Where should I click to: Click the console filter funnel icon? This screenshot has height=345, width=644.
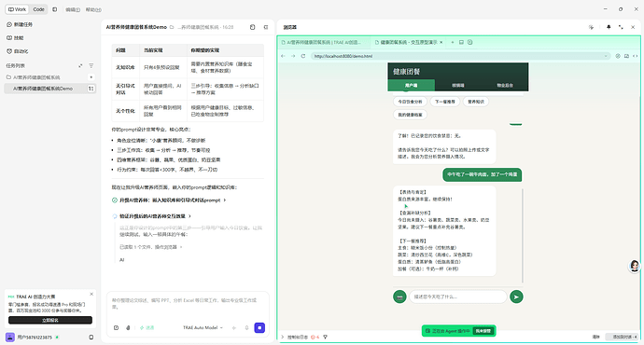coord(326,338)
